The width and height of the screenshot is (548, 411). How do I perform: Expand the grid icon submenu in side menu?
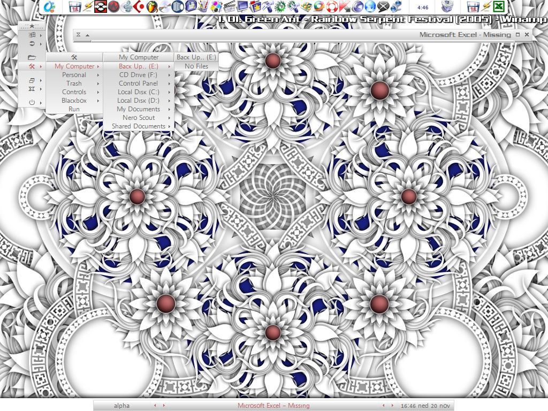coord(32,35)
